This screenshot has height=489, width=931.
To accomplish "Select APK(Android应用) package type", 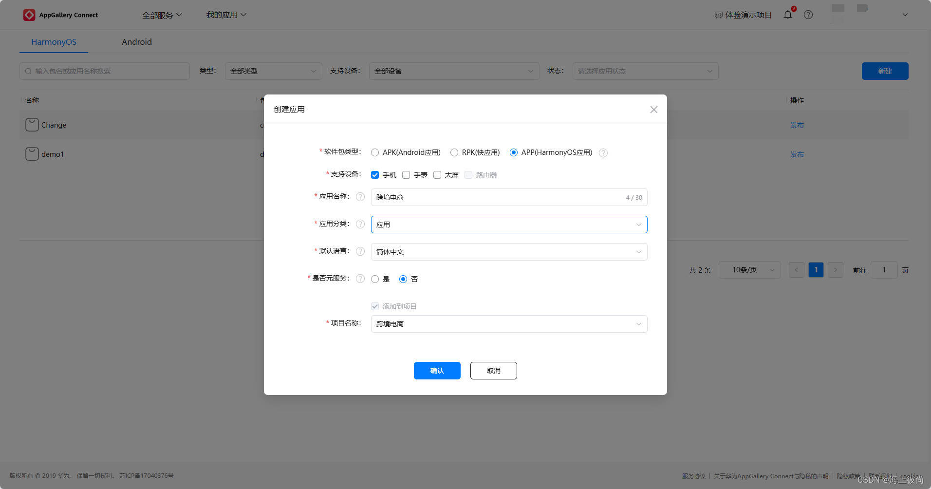I will (375, 152).
